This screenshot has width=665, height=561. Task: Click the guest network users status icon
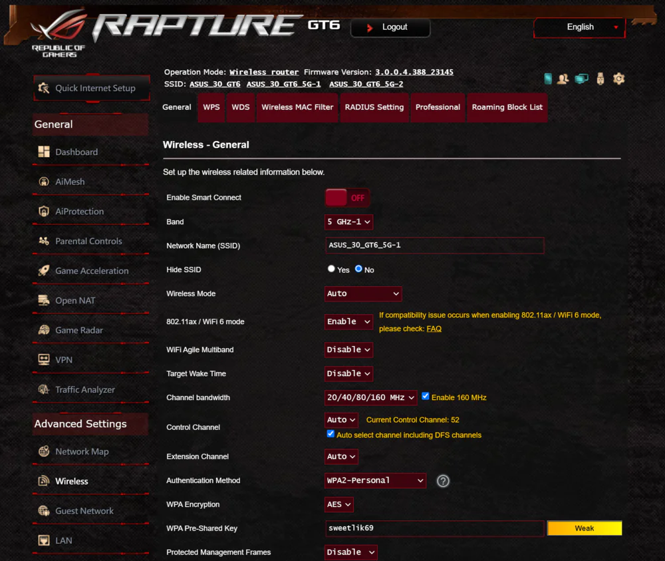coord(563,79)
